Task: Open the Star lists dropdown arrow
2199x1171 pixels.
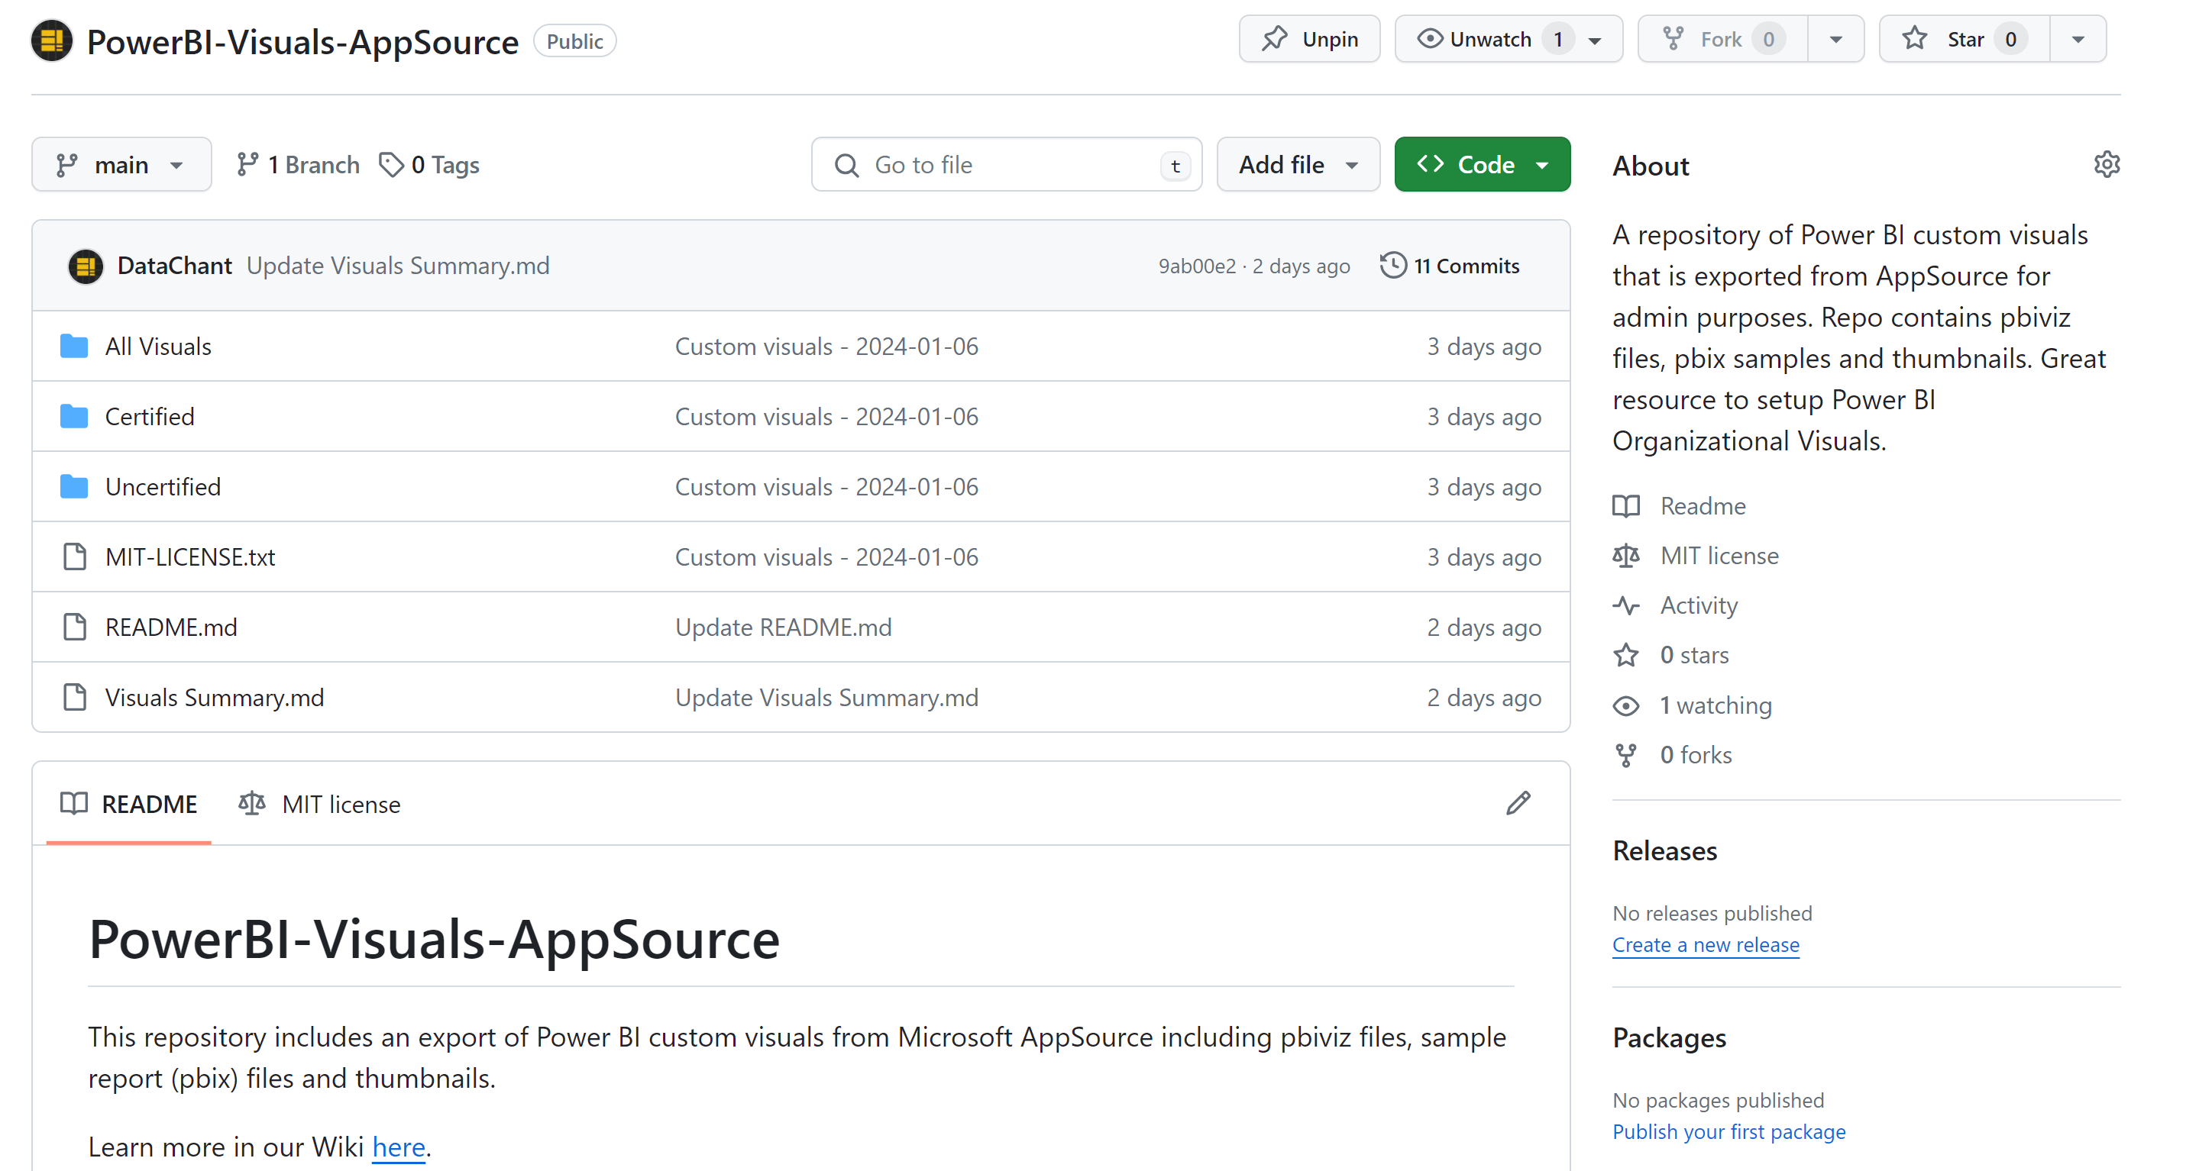Action: 2077,39
